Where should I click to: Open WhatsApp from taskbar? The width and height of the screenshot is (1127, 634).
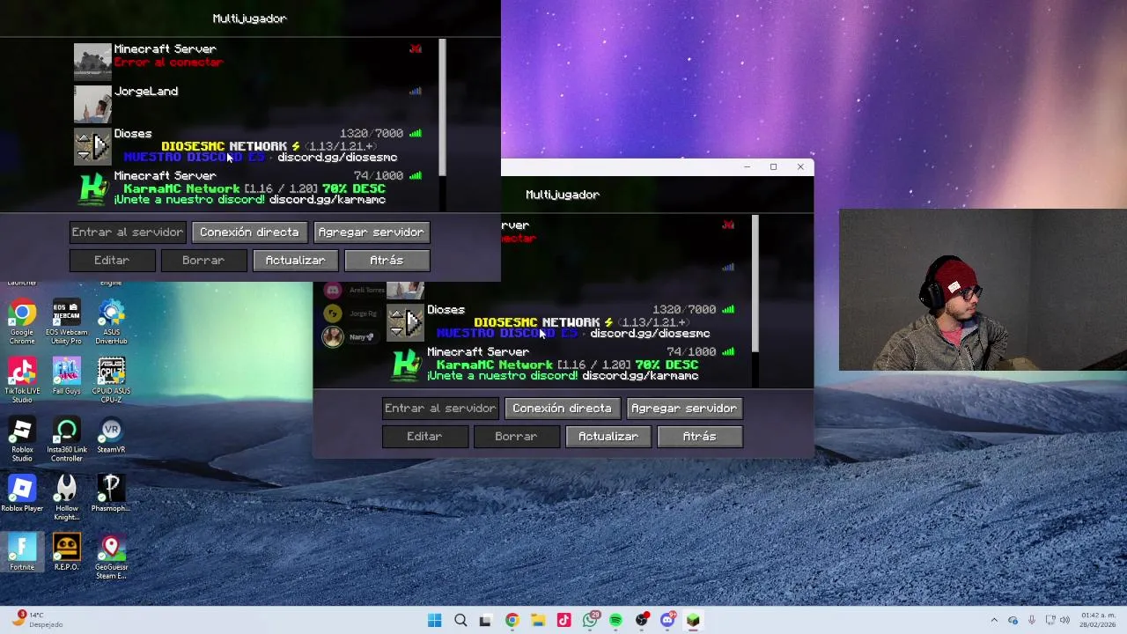point(590,620)
